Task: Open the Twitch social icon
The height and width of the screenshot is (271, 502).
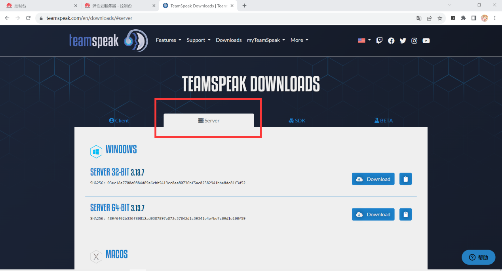Action: 379,40
